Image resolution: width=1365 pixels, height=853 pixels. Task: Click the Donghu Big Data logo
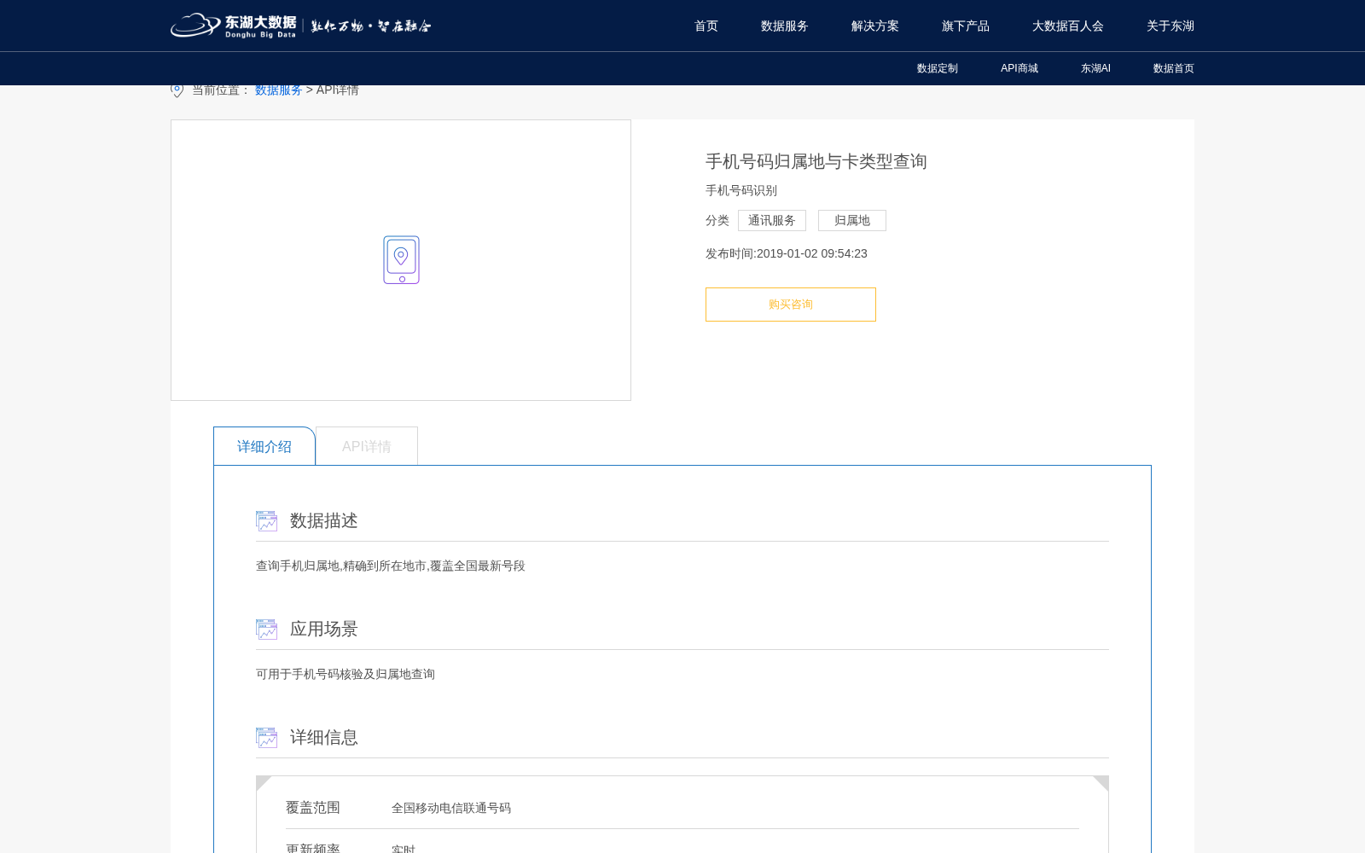pyautogui.click(x=234, y=26)
